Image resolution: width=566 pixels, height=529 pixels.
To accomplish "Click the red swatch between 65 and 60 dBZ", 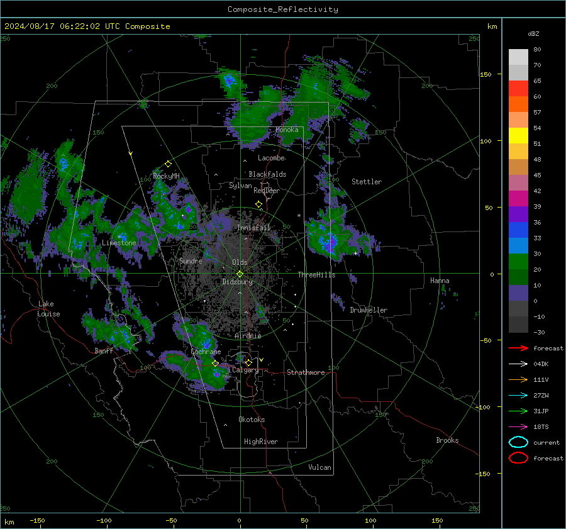I will 518,89.
